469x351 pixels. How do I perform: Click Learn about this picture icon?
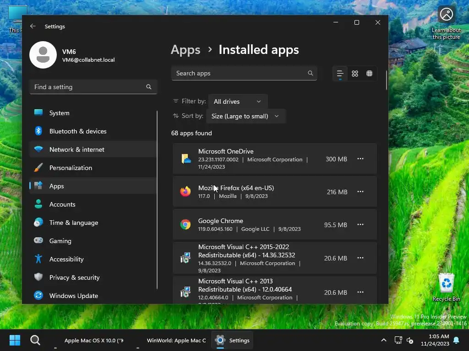point(446,14)
